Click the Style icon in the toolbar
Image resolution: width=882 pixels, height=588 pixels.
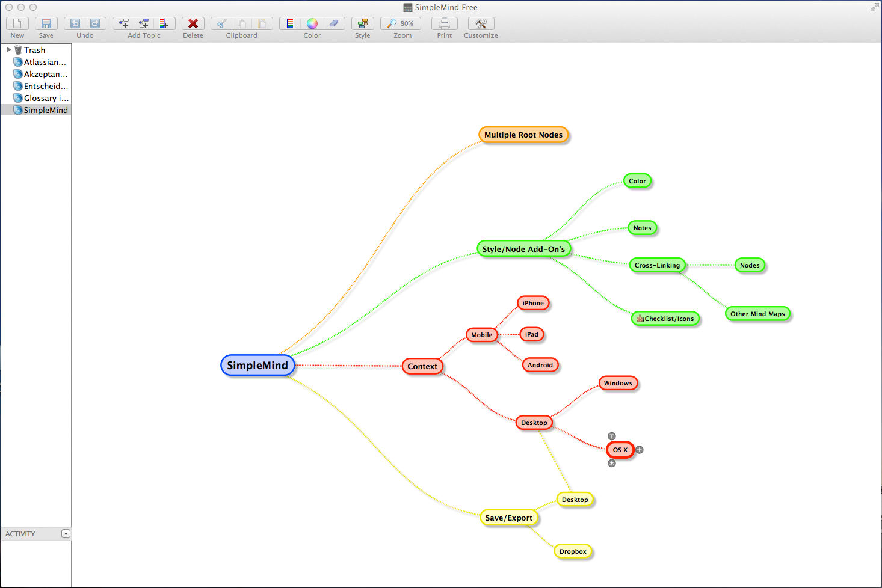click(362, 23)
